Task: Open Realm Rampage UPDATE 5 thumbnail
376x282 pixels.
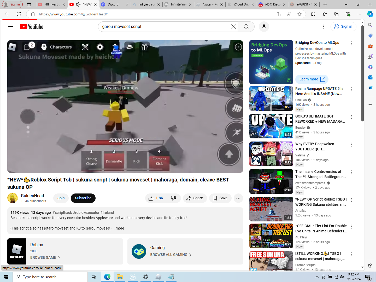Action: 271,98
